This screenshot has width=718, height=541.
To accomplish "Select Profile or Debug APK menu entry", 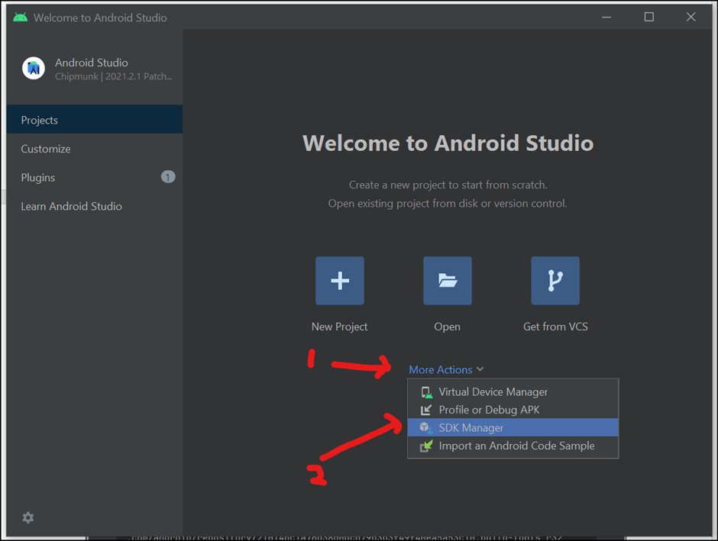I will click(x=489, y=410).
